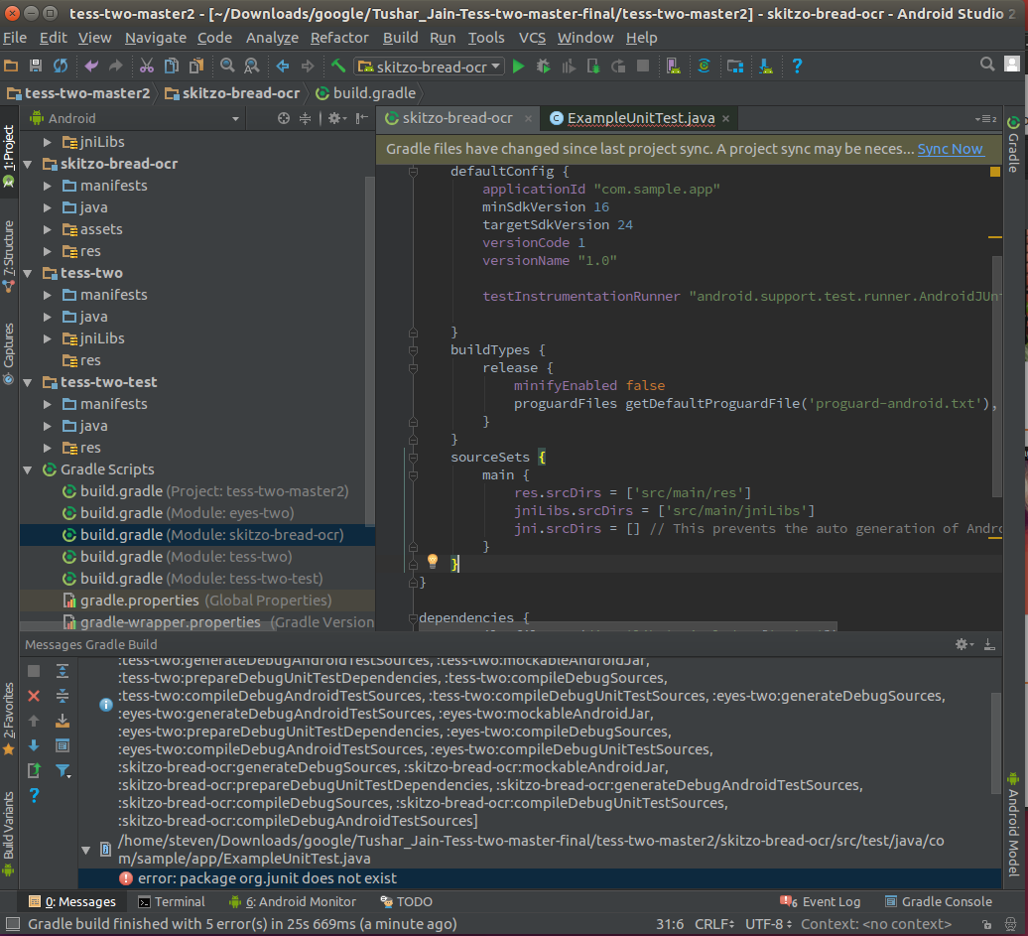This screenshot has height=936, width=1028.
Task: Save all files via the floppy disk icon
Action: pos(36,66)
